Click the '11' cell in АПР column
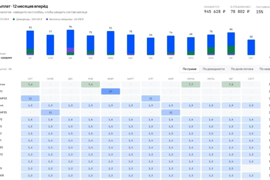 pos(151,98)
